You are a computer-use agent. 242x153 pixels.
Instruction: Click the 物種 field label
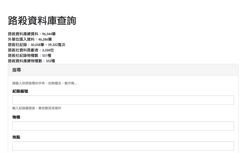pyautogui.click(x=16, y=117)
